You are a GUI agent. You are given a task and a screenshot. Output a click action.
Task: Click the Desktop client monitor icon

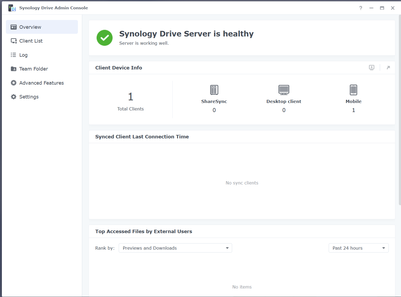tap(284, 90)
